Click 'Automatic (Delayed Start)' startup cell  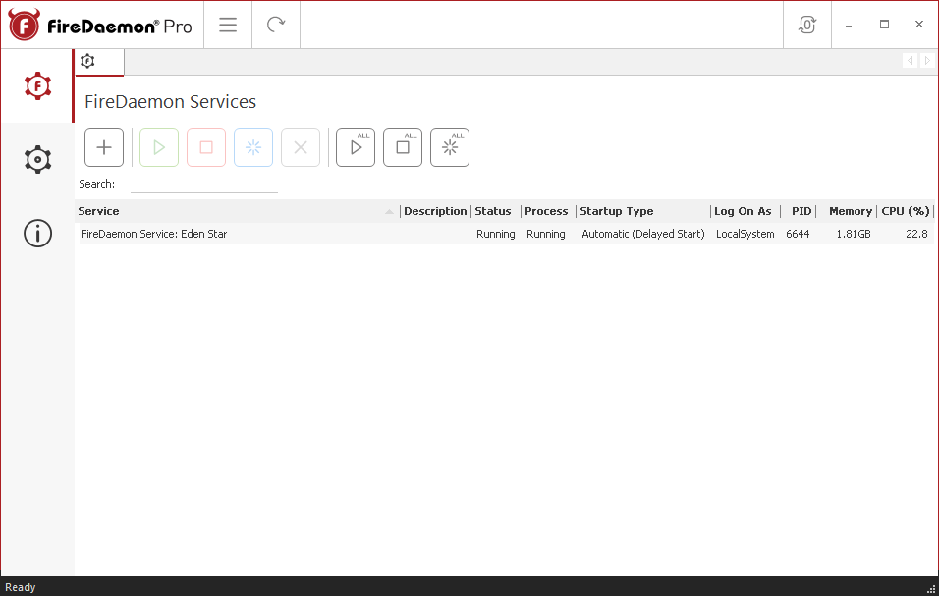click(643, 234)
